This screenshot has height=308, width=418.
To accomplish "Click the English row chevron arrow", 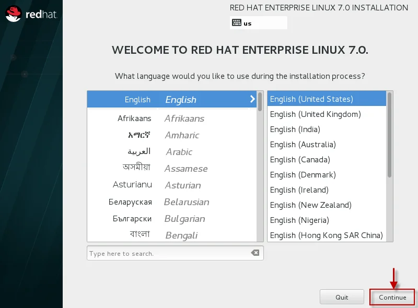I will (252, 99).
